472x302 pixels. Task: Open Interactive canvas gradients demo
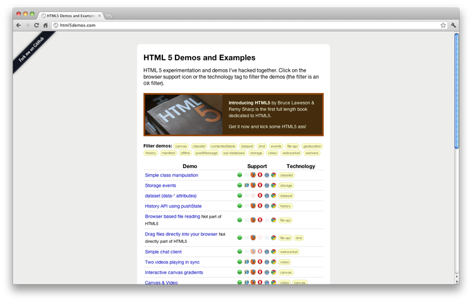click(x=174, y=272)
